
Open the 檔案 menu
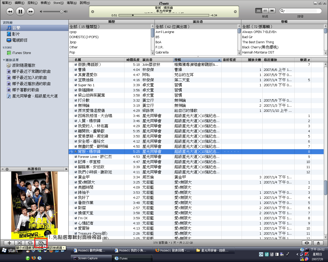7,3
